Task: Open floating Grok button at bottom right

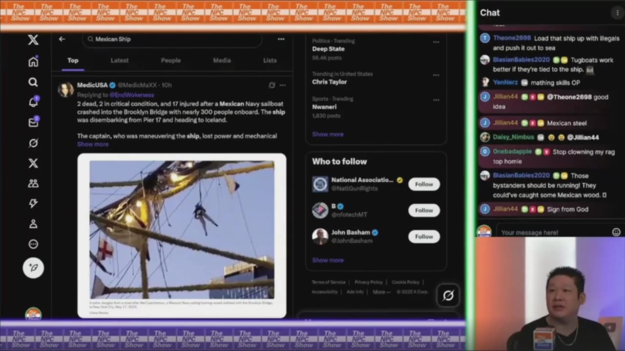Action: point(448,295)
